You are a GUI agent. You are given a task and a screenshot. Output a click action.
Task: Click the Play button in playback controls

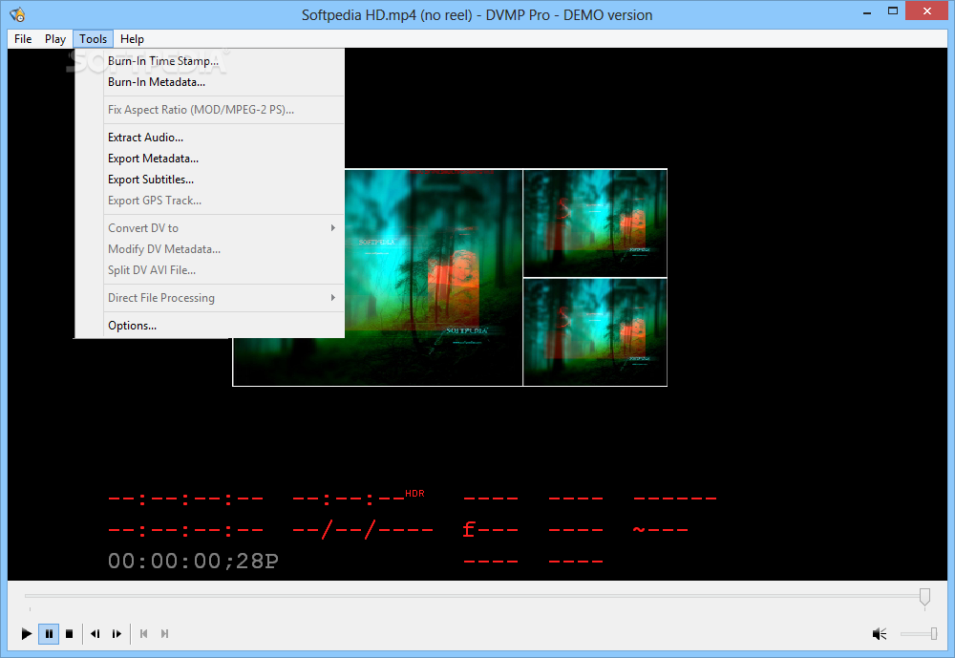(x=26, y=633)
